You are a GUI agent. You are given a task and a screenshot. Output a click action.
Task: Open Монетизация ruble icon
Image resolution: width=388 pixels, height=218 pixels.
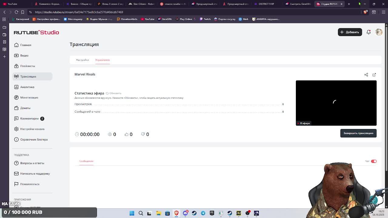16,97
